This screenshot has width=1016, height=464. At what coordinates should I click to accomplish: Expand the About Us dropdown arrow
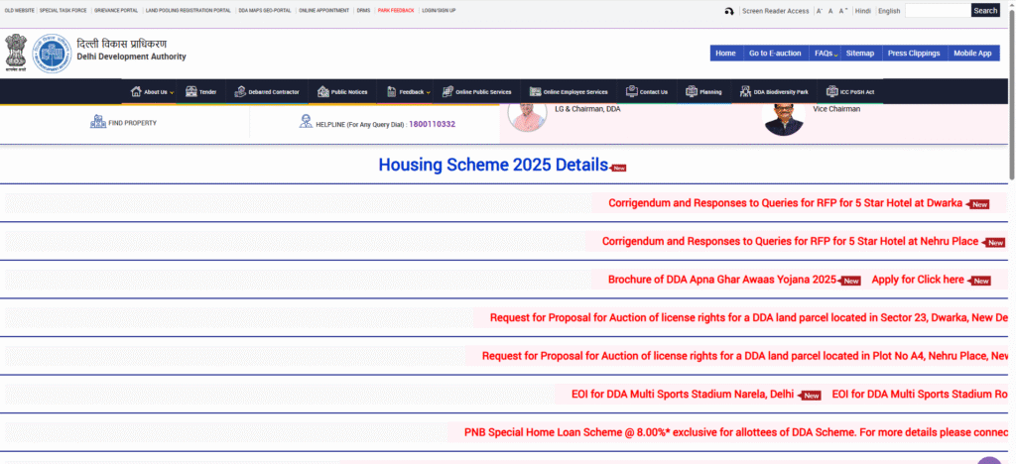[172, 93]
